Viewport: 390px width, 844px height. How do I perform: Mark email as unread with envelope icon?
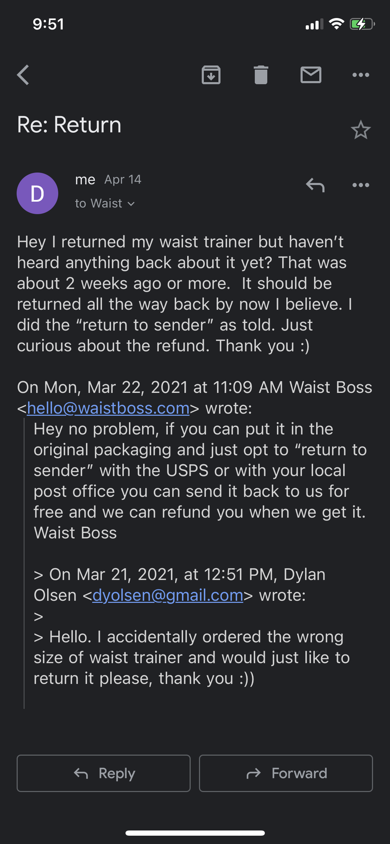(x=311, y=75)
